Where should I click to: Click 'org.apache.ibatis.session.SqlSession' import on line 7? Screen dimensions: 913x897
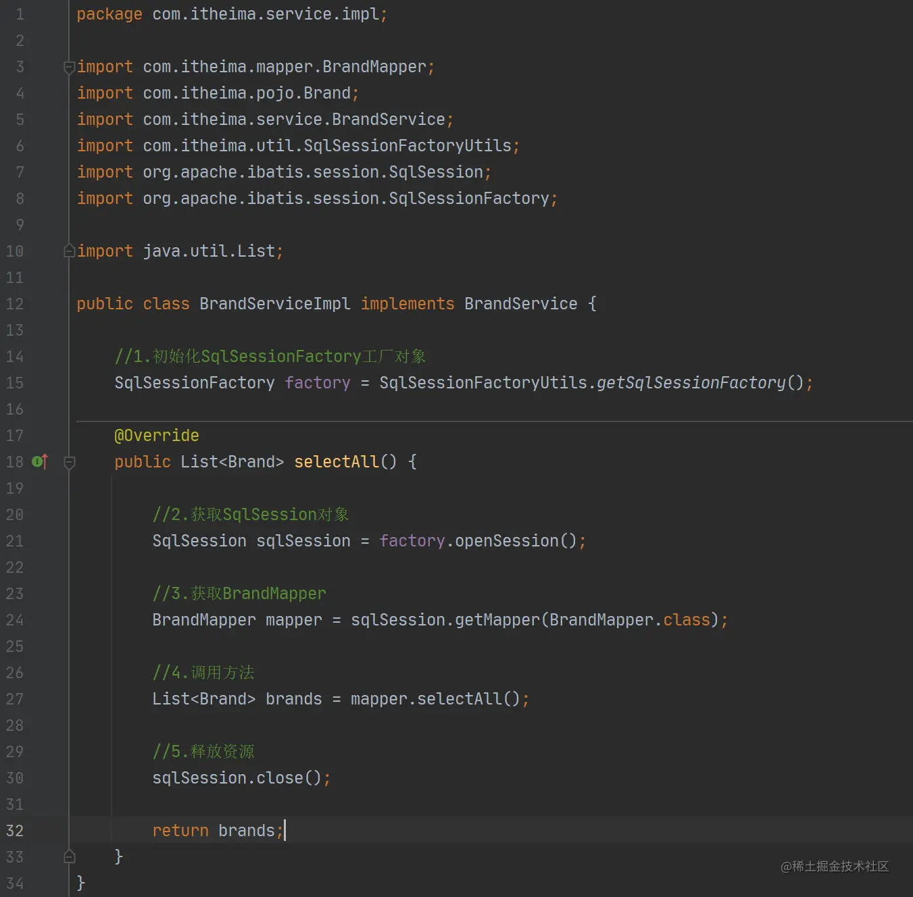coord(313,172)
